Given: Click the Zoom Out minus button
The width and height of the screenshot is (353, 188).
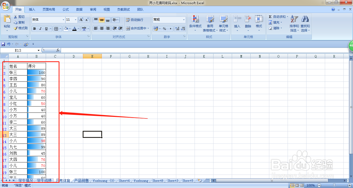Looking at the screenshot, I should pos(319,185).
